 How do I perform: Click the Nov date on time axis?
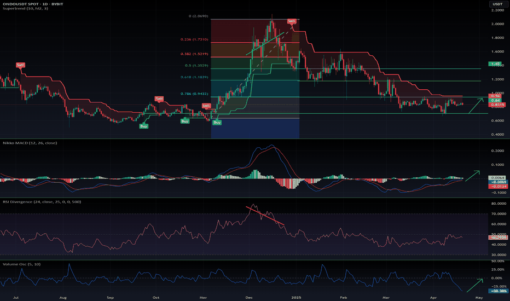(x=203, y=297)
